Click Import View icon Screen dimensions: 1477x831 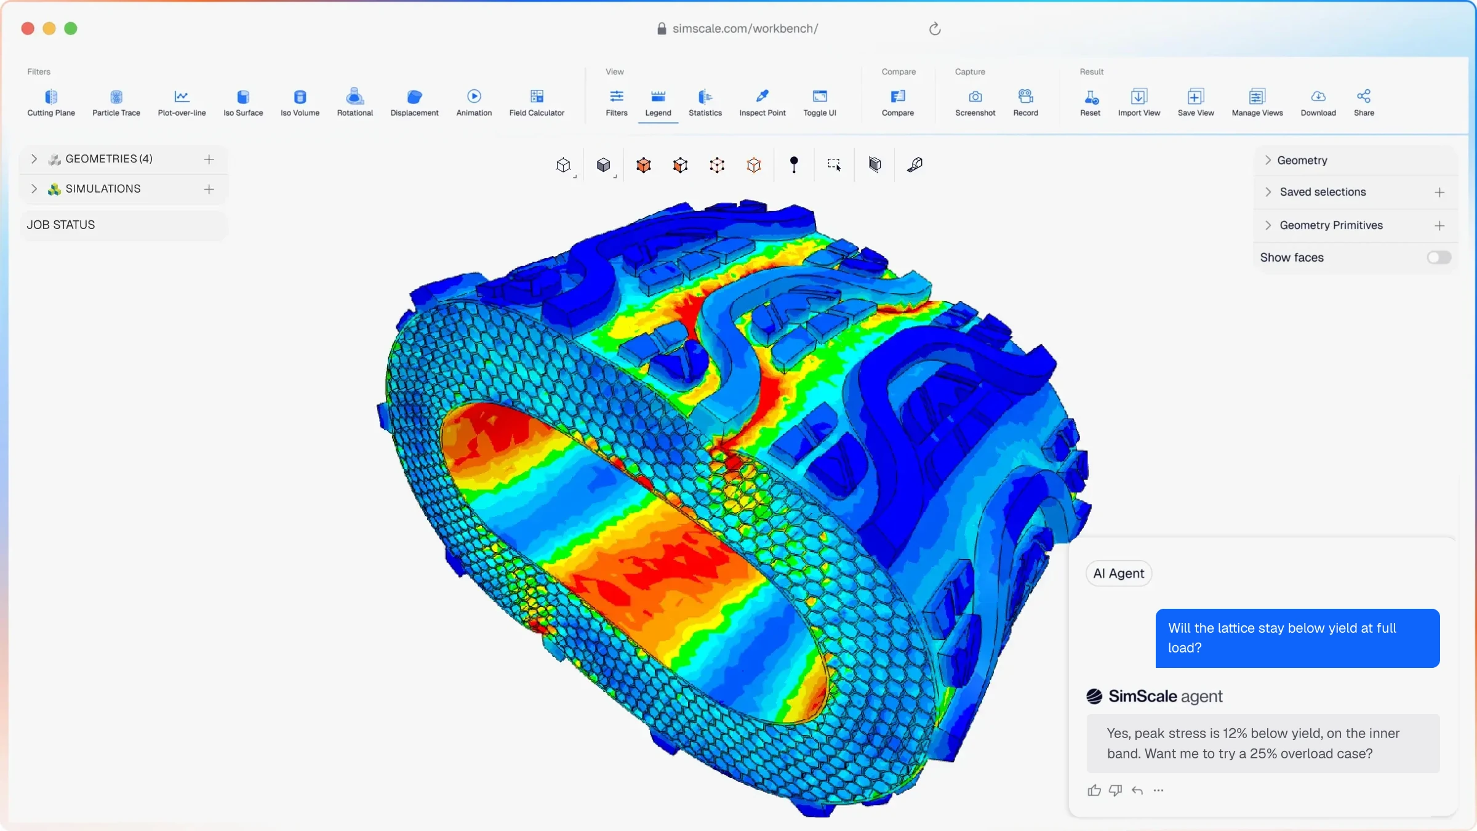click(1139, 97)
